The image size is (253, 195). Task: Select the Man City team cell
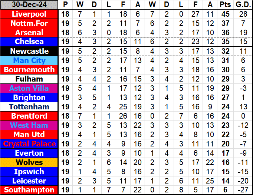pos(29,60)
